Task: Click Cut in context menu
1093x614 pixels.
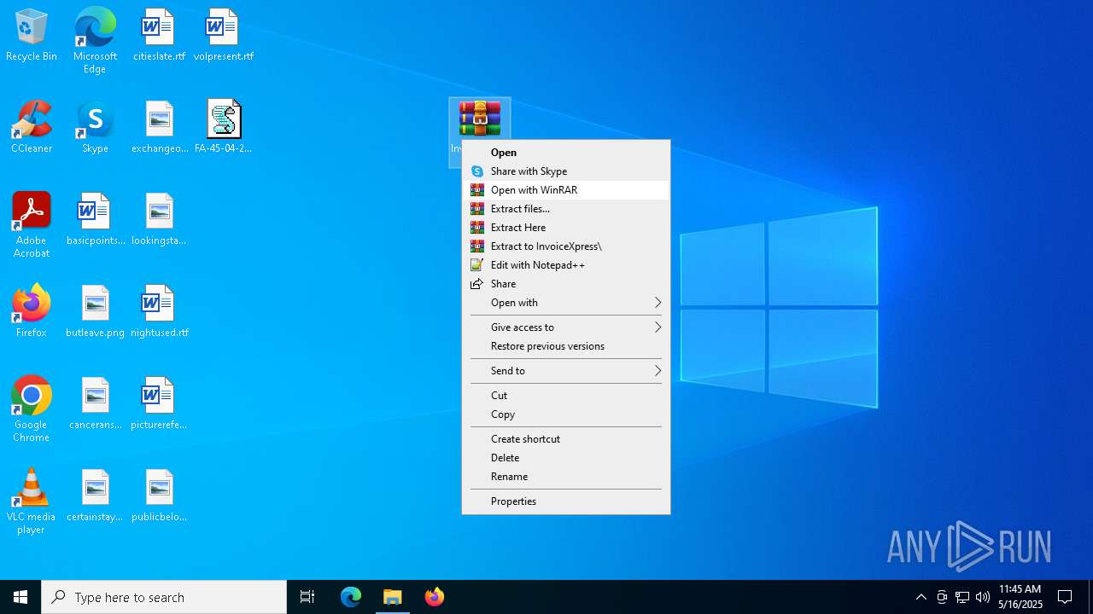Action: 566,396
